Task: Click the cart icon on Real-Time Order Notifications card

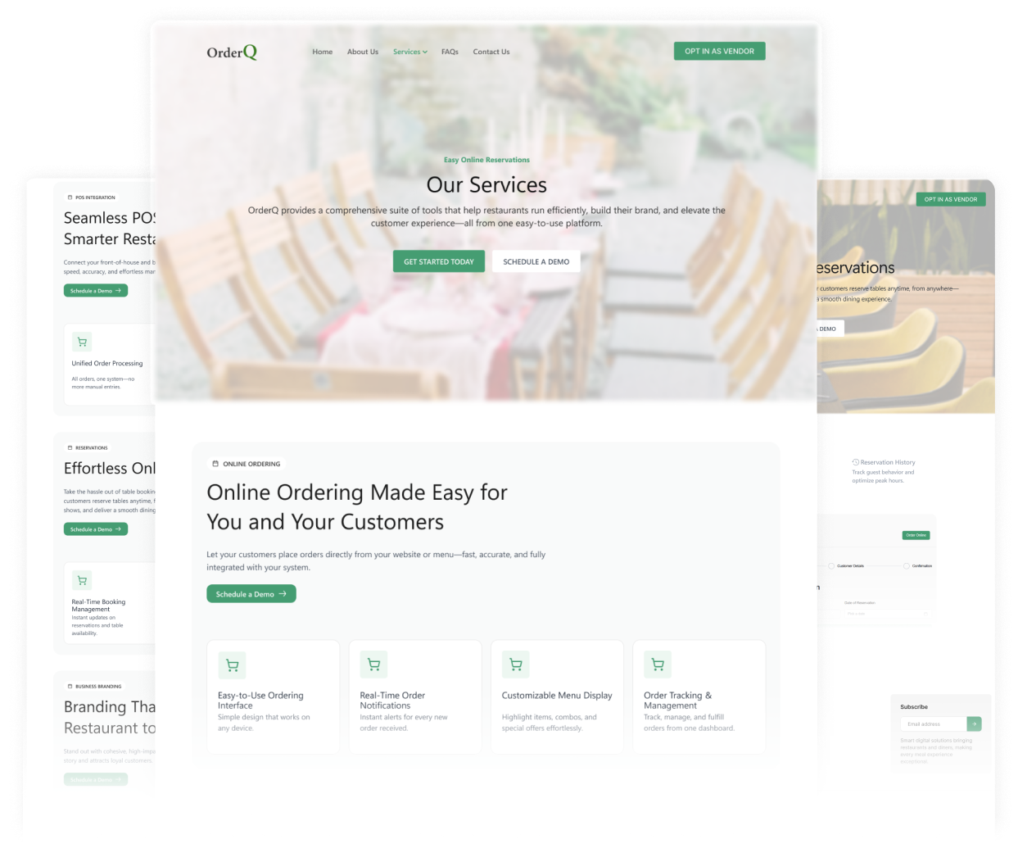Action: click(373, 665)
